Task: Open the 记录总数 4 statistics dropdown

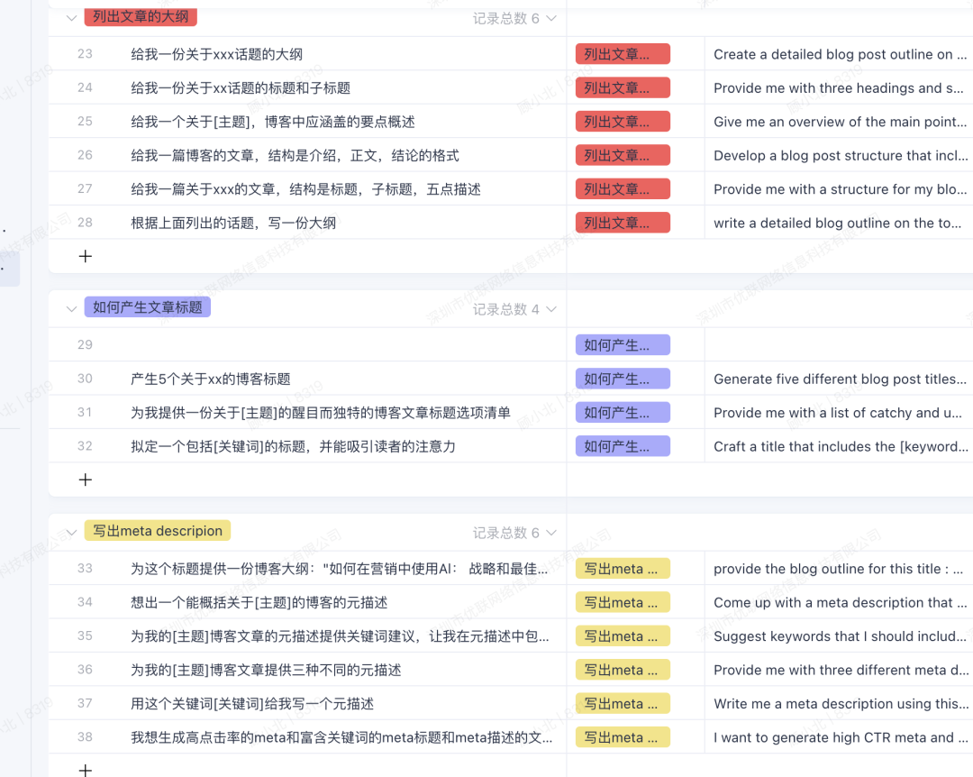Action: pos(515,309)
